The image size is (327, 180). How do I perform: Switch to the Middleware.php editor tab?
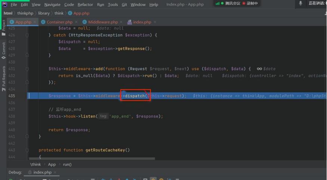click(103, 22)
